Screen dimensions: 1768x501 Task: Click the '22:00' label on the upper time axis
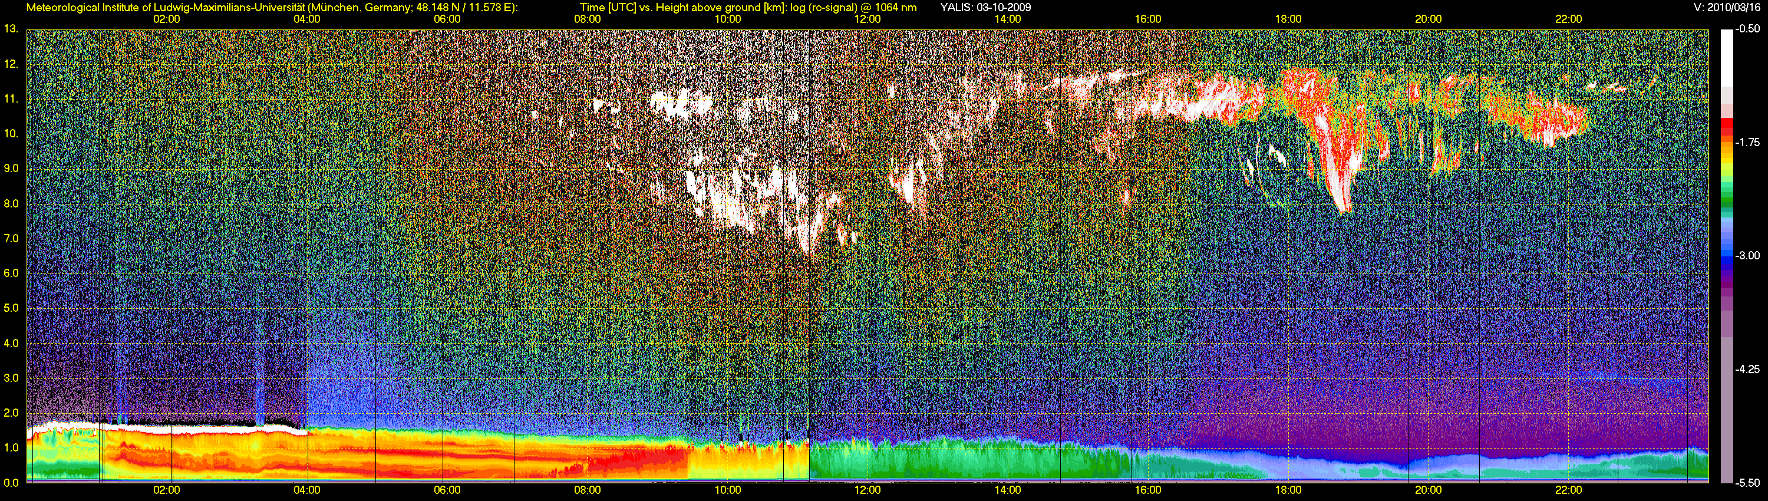1568,19
